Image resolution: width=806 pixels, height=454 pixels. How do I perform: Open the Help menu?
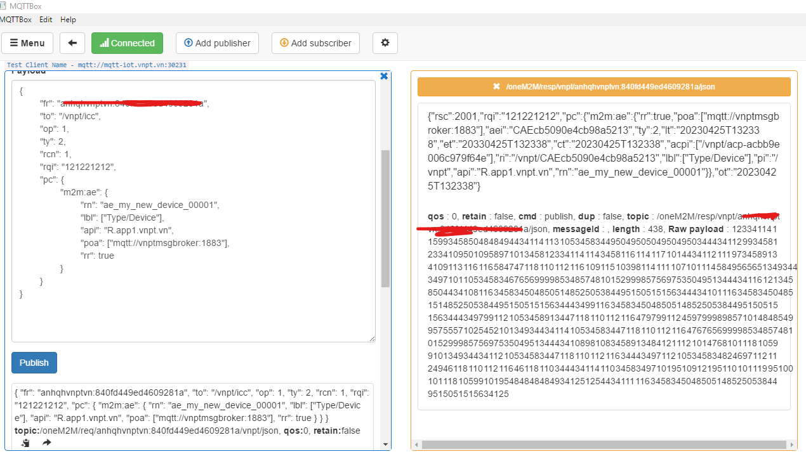(x=68, y=20)
